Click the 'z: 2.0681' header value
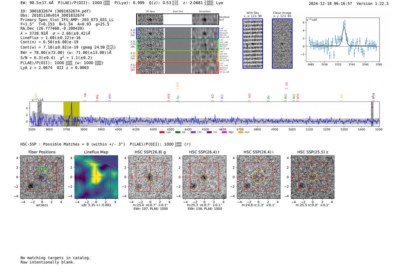Screen dimensions: 409x278 pos(193,3)
